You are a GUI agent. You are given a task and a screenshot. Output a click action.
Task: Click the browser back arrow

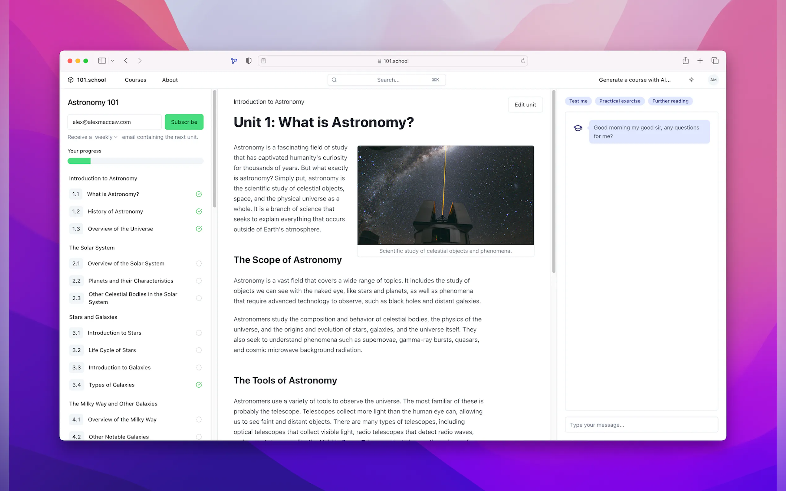tap(126, 61)
